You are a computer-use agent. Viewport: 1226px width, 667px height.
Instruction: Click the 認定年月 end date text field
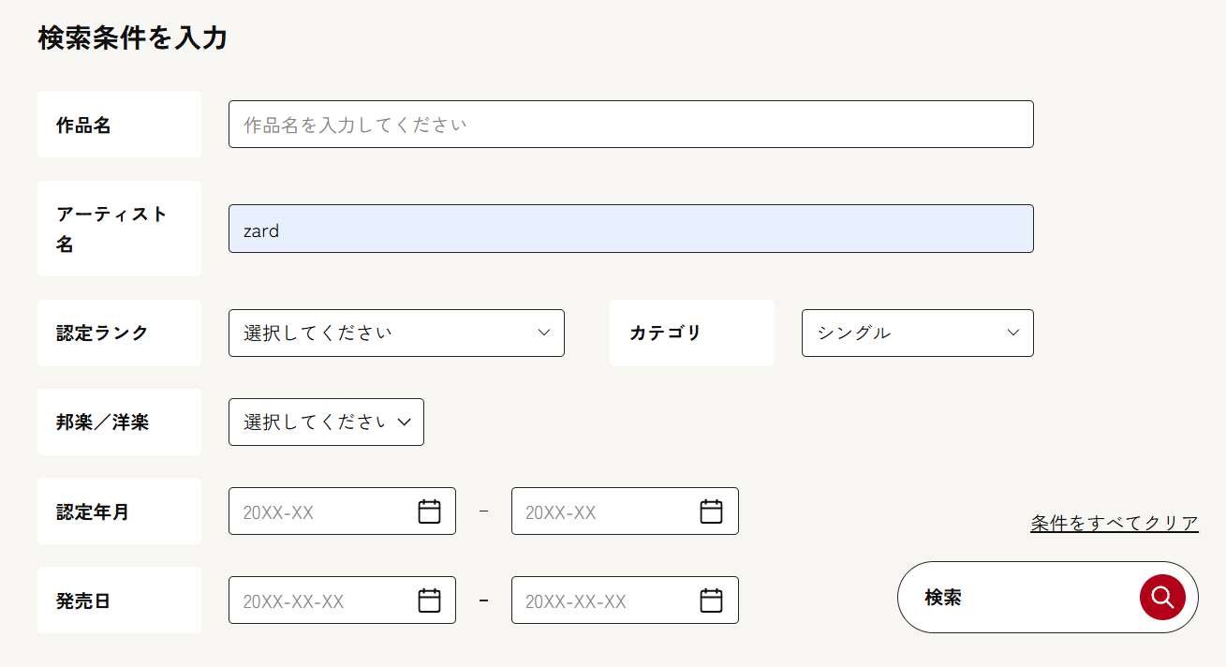pos(601,511)
